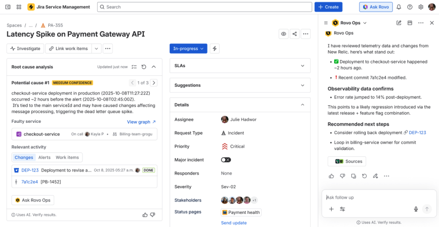Open the In-progress status dropdown
Viewport: 439px width, 227px height.
point(188,49)
